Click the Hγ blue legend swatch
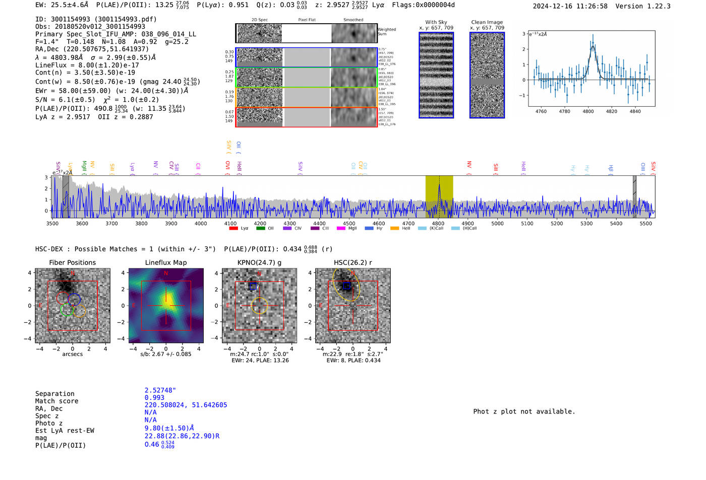Image resolution: width=706 pixels, height=480 pixels. pyautogui.click(x=369, y=228)
